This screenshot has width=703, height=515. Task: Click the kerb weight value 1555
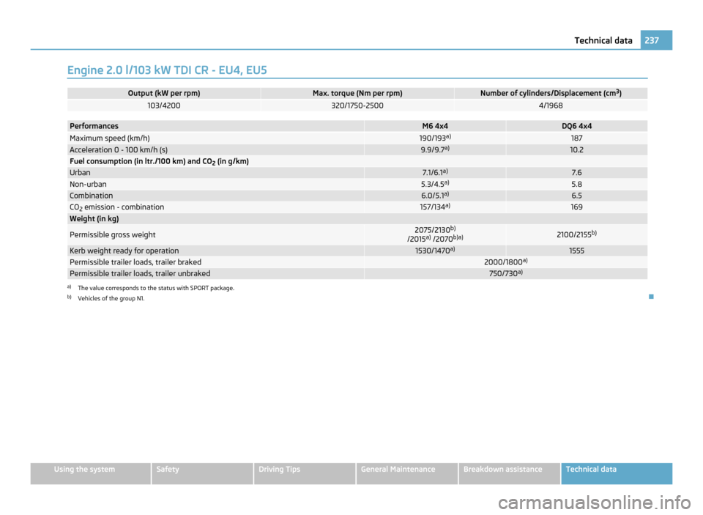pyautogui.click(x=576, y=251)
